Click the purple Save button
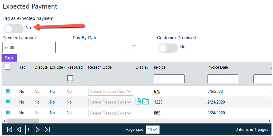 coord(9,58)
